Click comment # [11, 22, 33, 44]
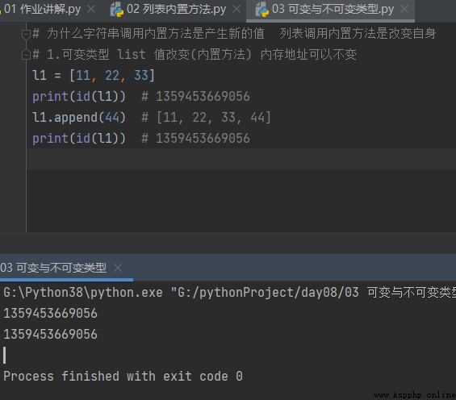This screenshot has height=400, width=456. tap(206, 118)
